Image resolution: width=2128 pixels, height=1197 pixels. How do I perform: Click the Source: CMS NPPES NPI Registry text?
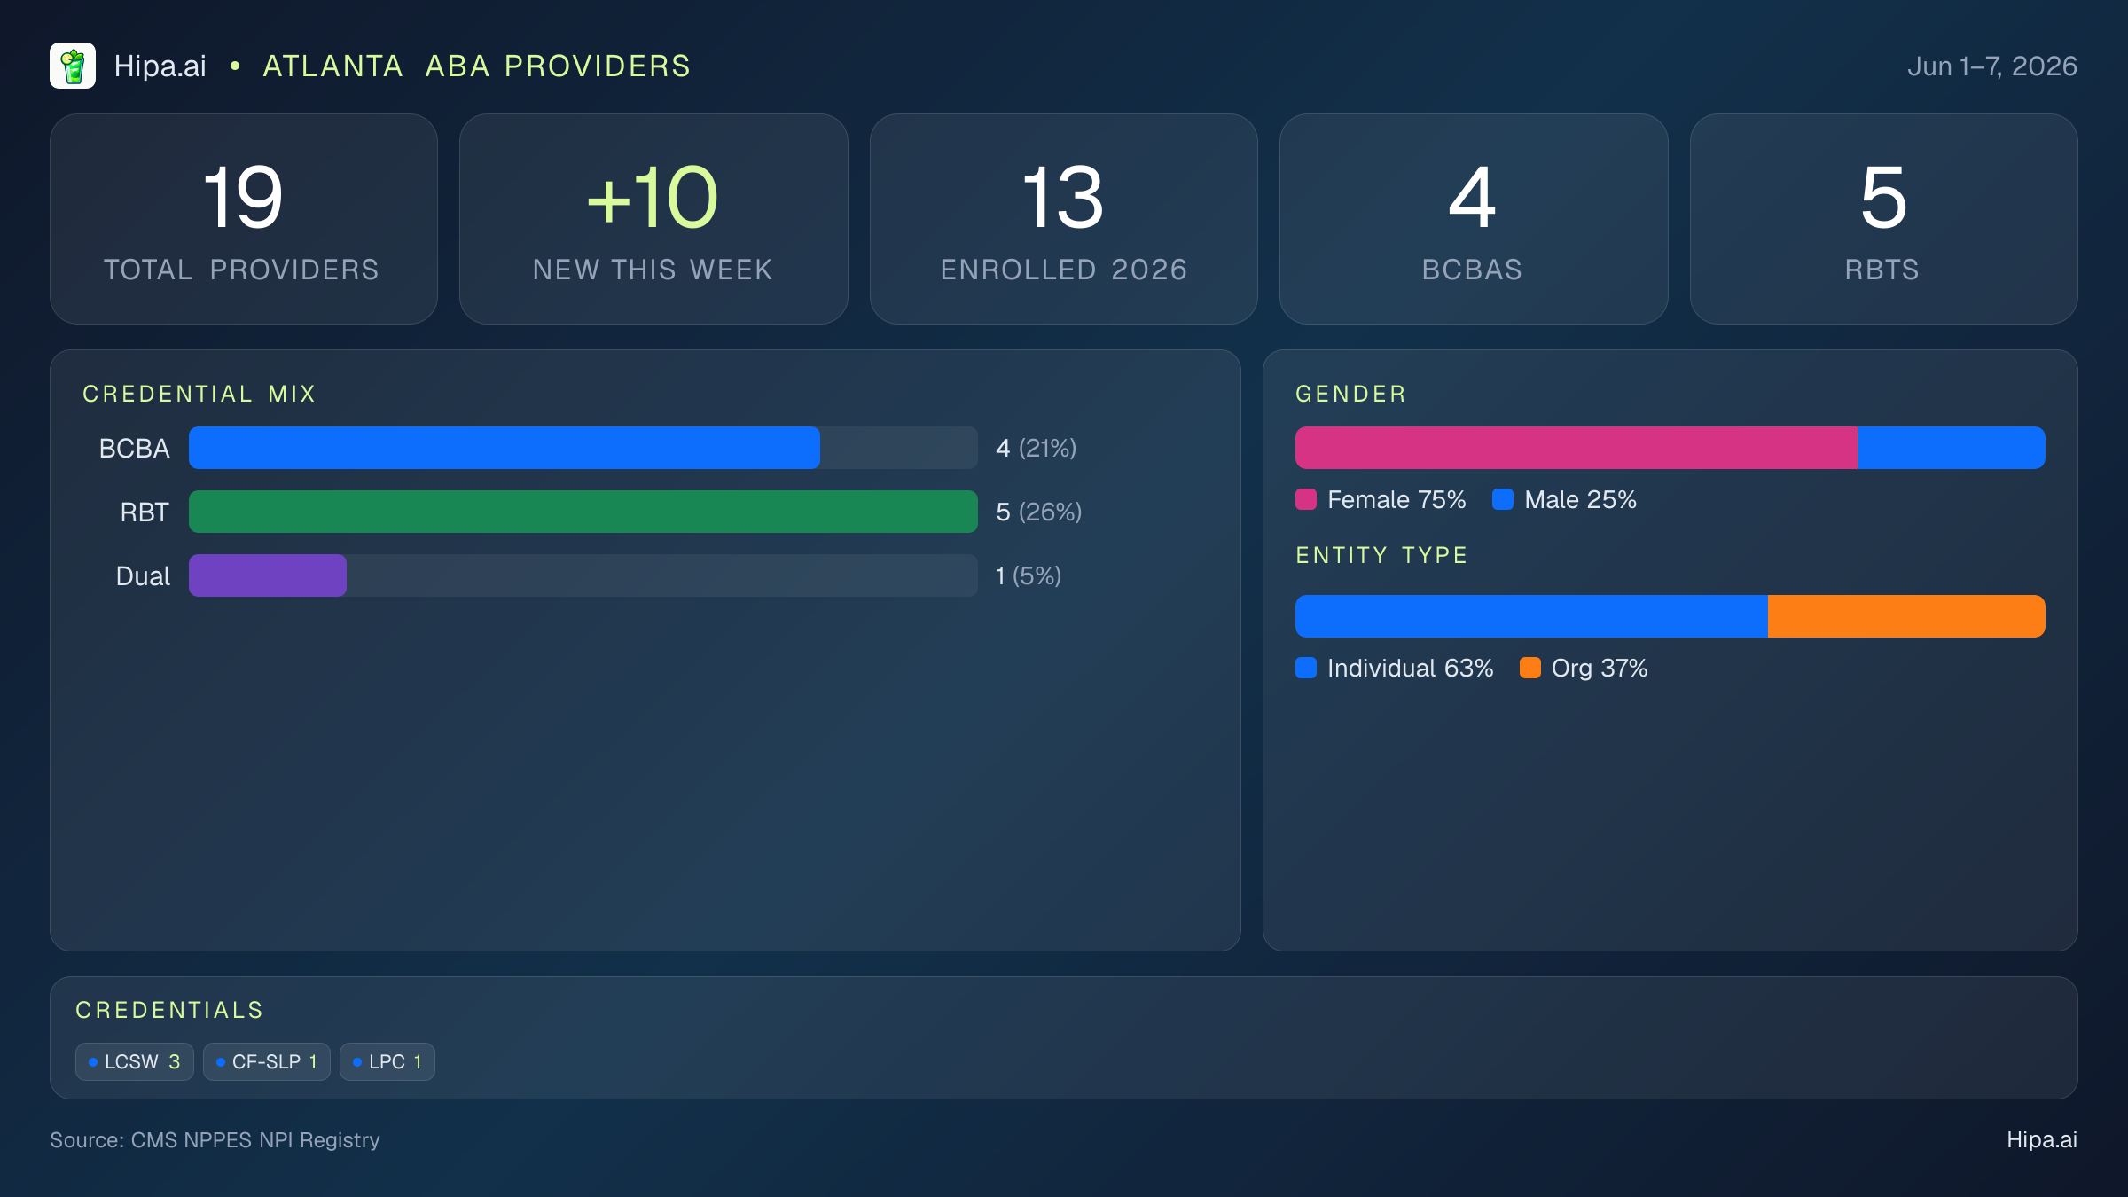tap(215, 1139)
